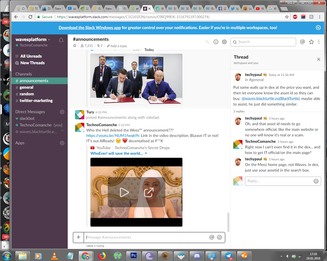
Task: Open Discord from the taskbar
Action: tap(197, 256)
